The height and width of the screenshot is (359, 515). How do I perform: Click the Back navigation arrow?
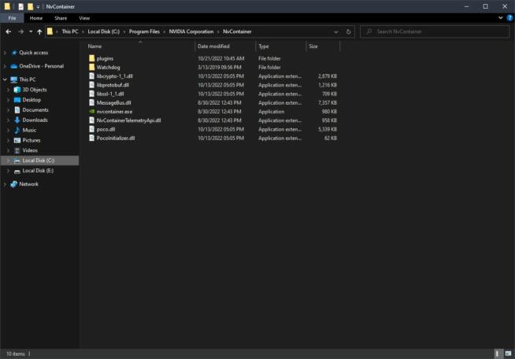pos(9,31)
